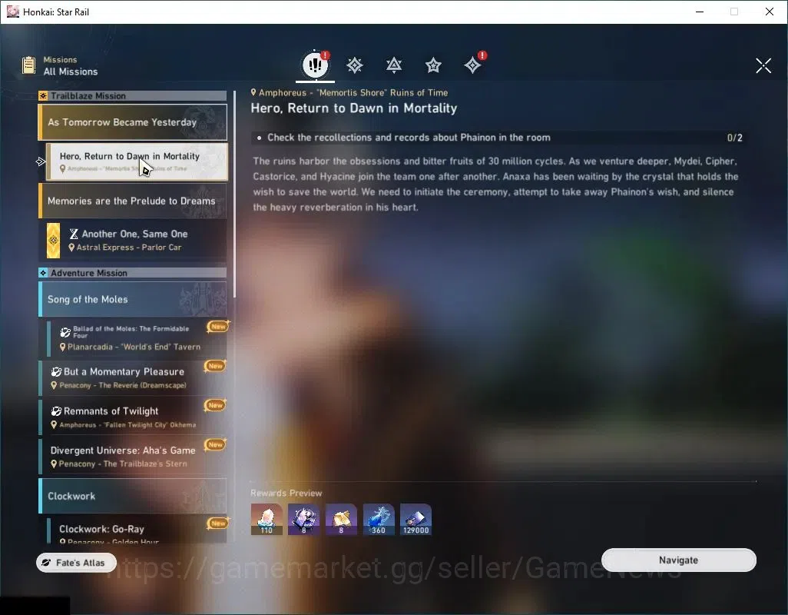Open Divergent Universe: Aha's Game mission
The height and width of the screenshot is (615, 788).
(133, 457)
